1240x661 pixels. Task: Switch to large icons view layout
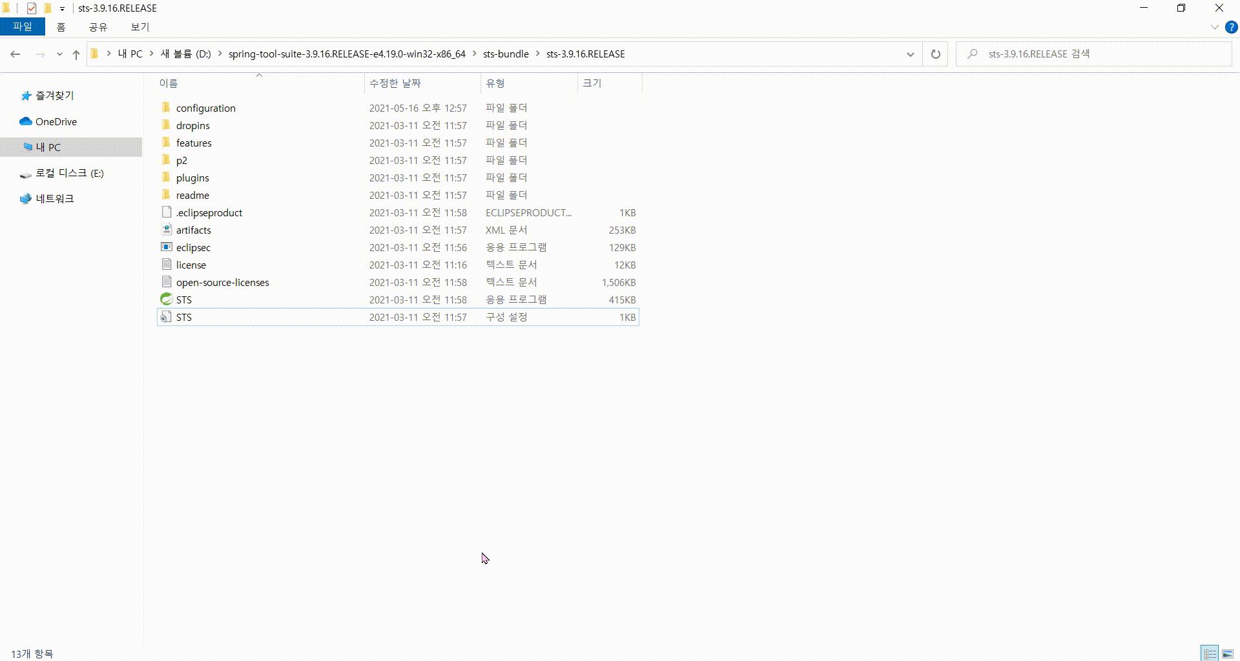1228,653
